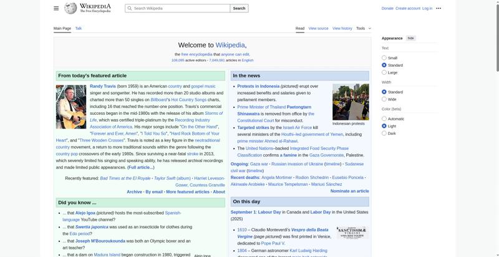Click the Create account link

click(408, 8)
